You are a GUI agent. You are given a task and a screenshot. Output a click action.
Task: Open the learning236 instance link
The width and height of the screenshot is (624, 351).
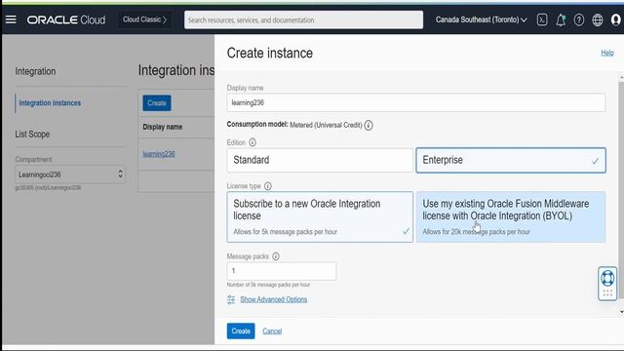159,154
